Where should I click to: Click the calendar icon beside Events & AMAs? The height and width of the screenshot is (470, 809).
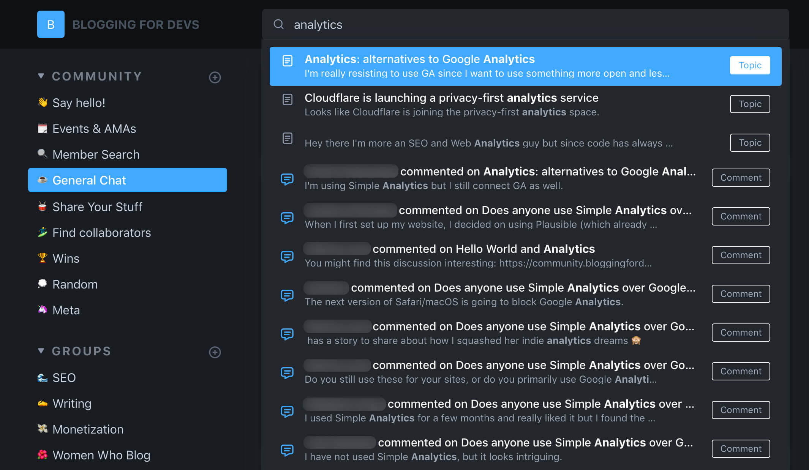pos(43,128)
